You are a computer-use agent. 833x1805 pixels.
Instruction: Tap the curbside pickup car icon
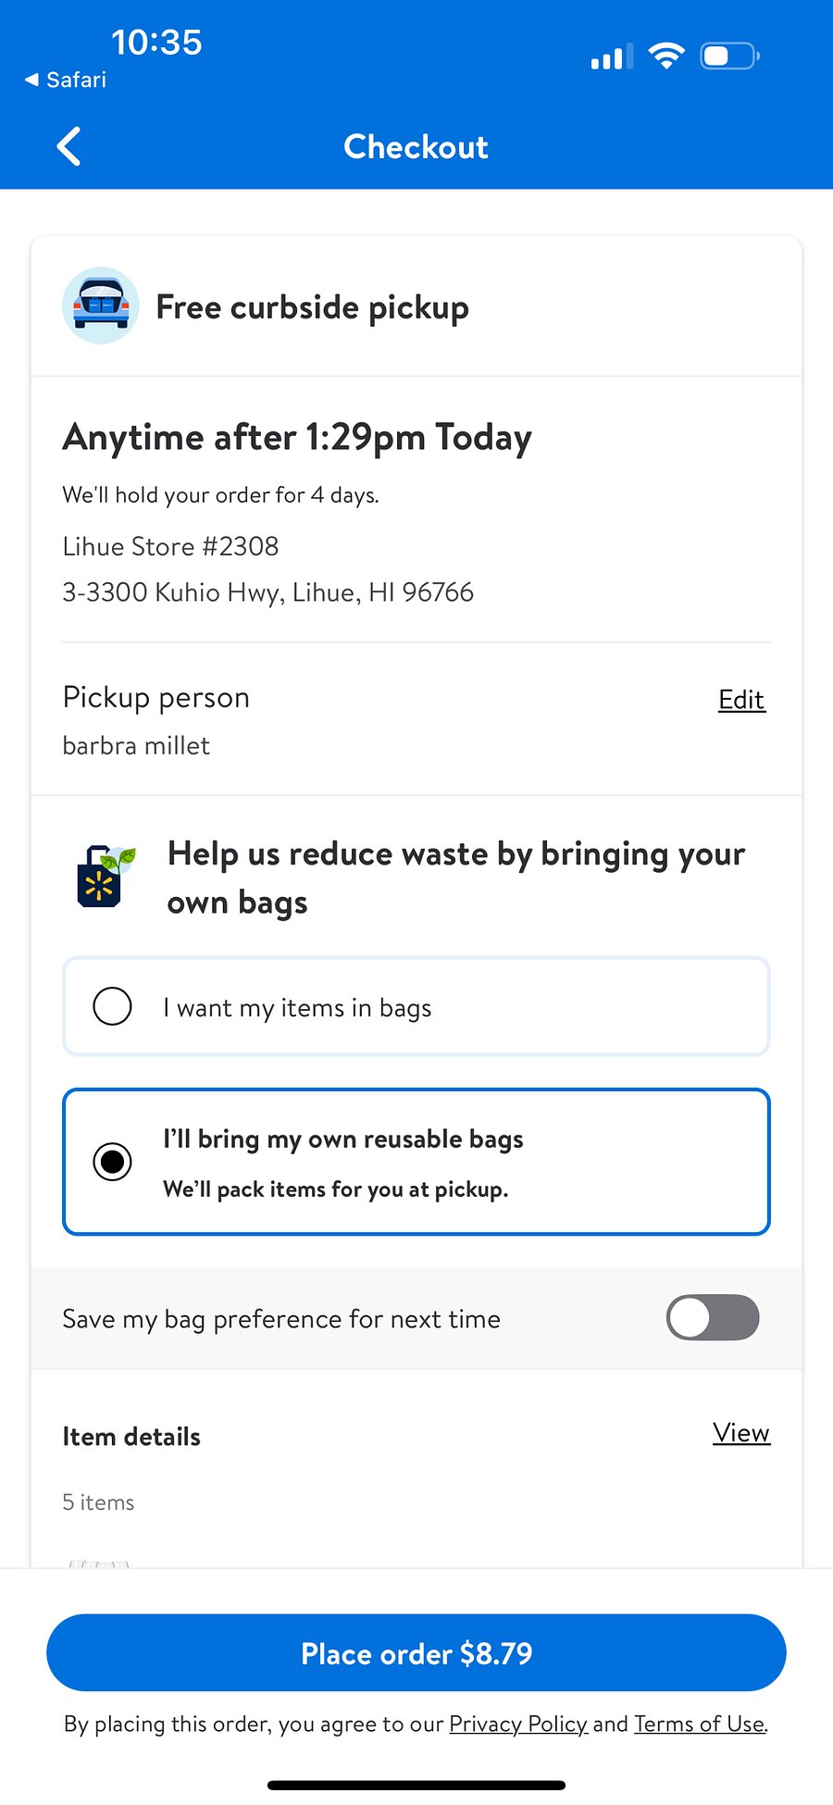(101, 305)
